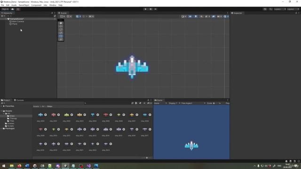Open the global Search icon in top toolbar
The height and width of the screenshot is (169, 301).
(x=270, y=9)
